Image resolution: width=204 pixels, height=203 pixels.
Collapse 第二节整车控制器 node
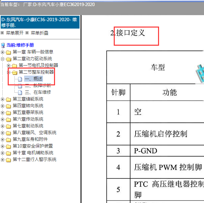pos(8,72)
